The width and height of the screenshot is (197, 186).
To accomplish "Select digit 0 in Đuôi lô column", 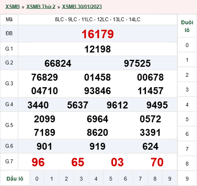I will click(x=187, y=45).
